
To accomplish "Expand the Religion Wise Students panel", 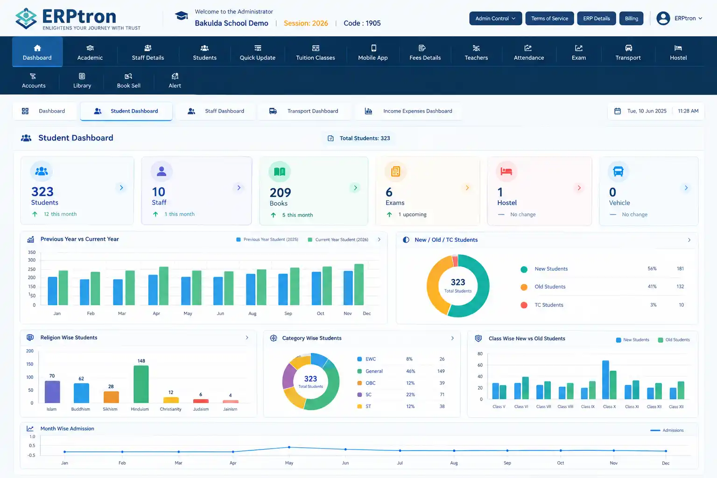I will pyautogui.click(x=247, y=337).
